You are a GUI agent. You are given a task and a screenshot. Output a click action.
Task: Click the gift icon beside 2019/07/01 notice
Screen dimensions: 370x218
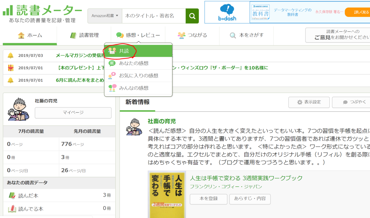point(11,68)
